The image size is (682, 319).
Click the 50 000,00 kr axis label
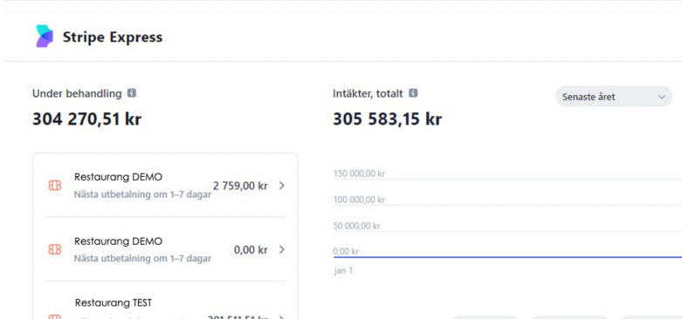pyautogui.click(x=356, y=226)
